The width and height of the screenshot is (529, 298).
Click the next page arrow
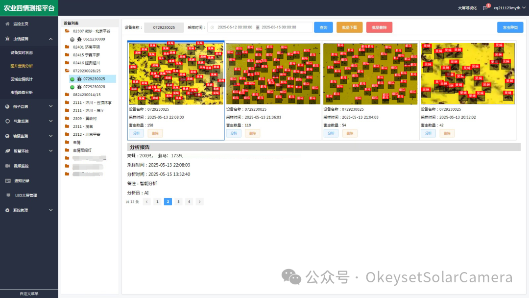point(200,202)
